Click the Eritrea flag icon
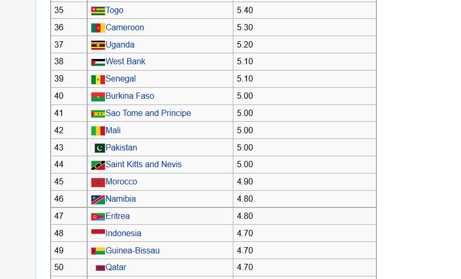This screenshot has height=279, width=461. pos(98,216)
